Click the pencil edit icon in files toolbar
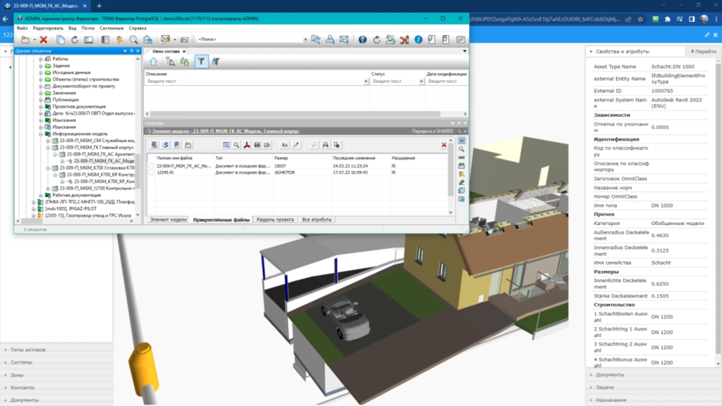Image resolution: width=722 pixels, height=406 pixels. point(296,145)
